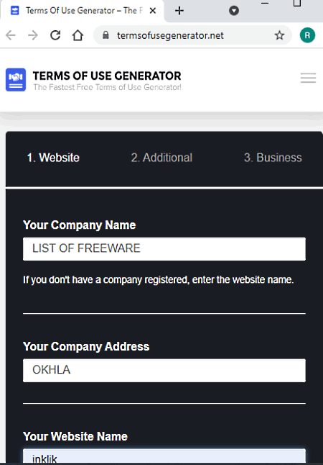
Task: Click the address bar URL
Action: (170, 35)
